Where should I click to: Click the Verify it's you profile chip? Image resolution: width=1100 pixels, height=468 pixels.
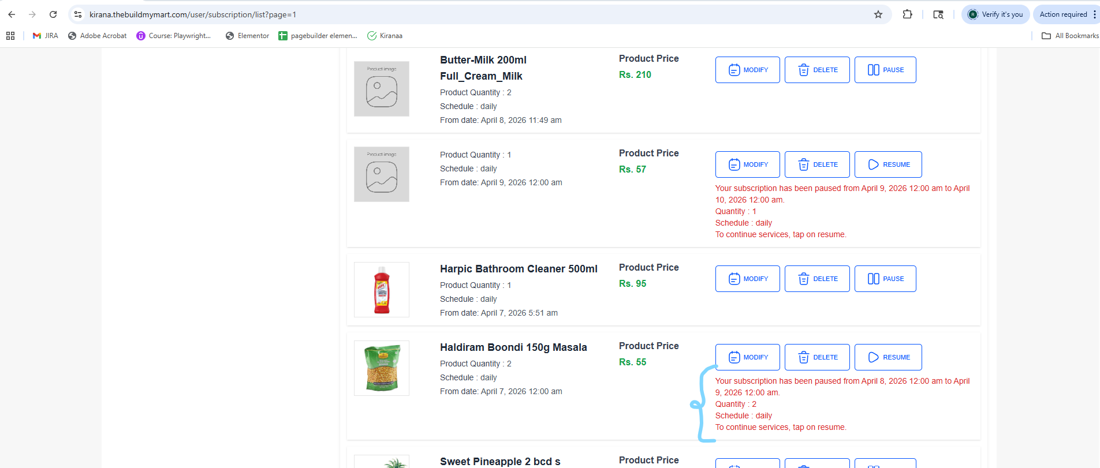point(995,14)
